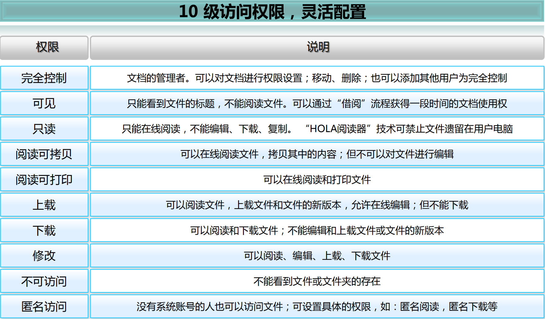
Task: Click the '不可访问' permission cell
Action: coord(44,281)
